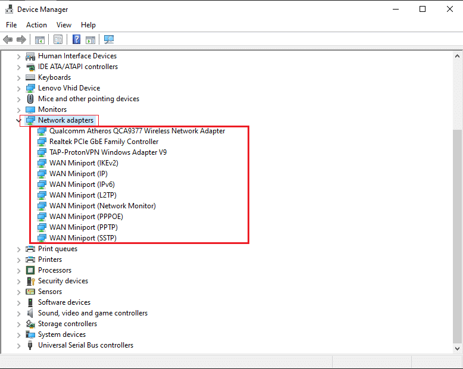Select Realtek PCIe GbE Family Controller

point(104,142)
